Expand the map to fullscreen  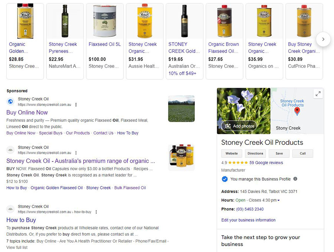(318, 93)
